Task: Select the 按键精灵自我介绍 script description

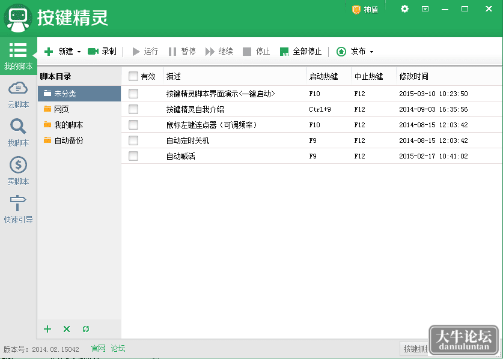Action: coord(195,109)
